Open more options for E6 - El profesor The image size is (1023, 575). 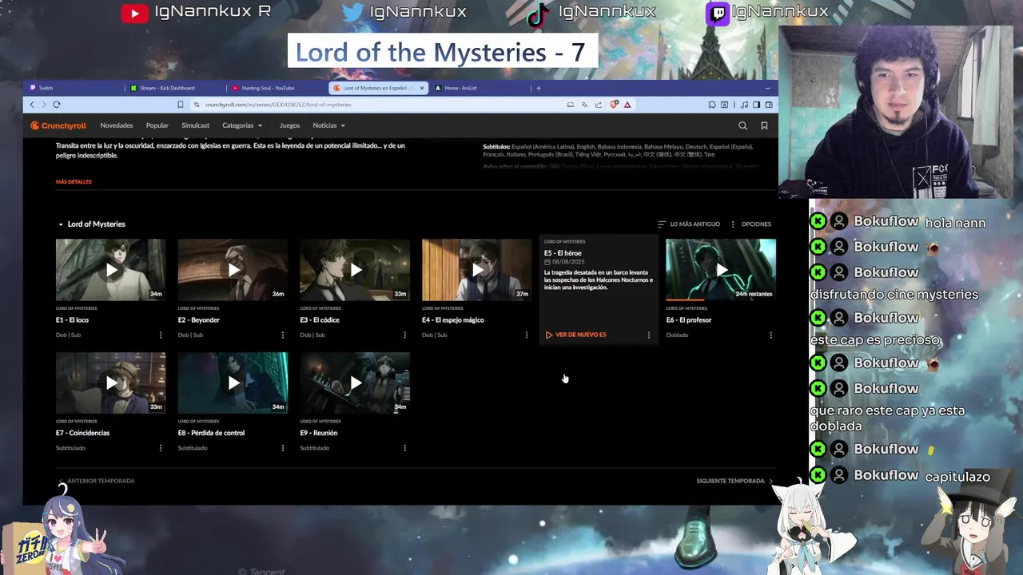point(770,335)
